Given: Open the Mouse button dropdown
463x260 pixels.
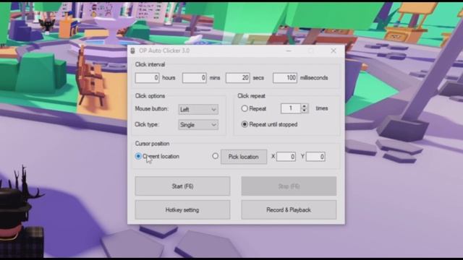Looking at the screenshot, I should [198, 109].
